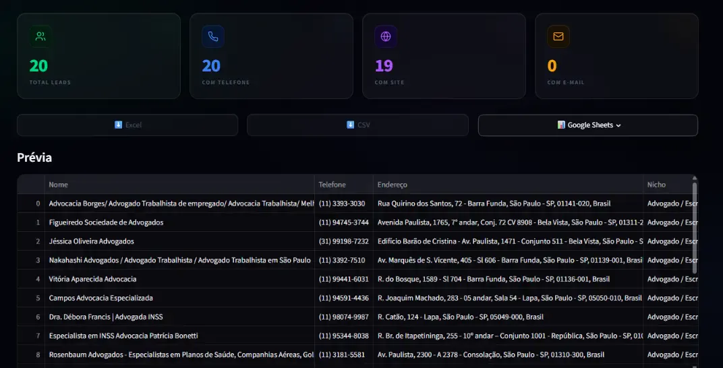723x368 pixels.
Task: Expand the Google Sheets dropdown chevron
Action: [x=618, y=125]
